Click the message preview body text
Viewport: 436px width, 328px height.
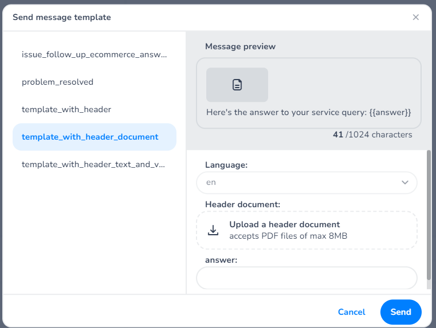point(308,113)
